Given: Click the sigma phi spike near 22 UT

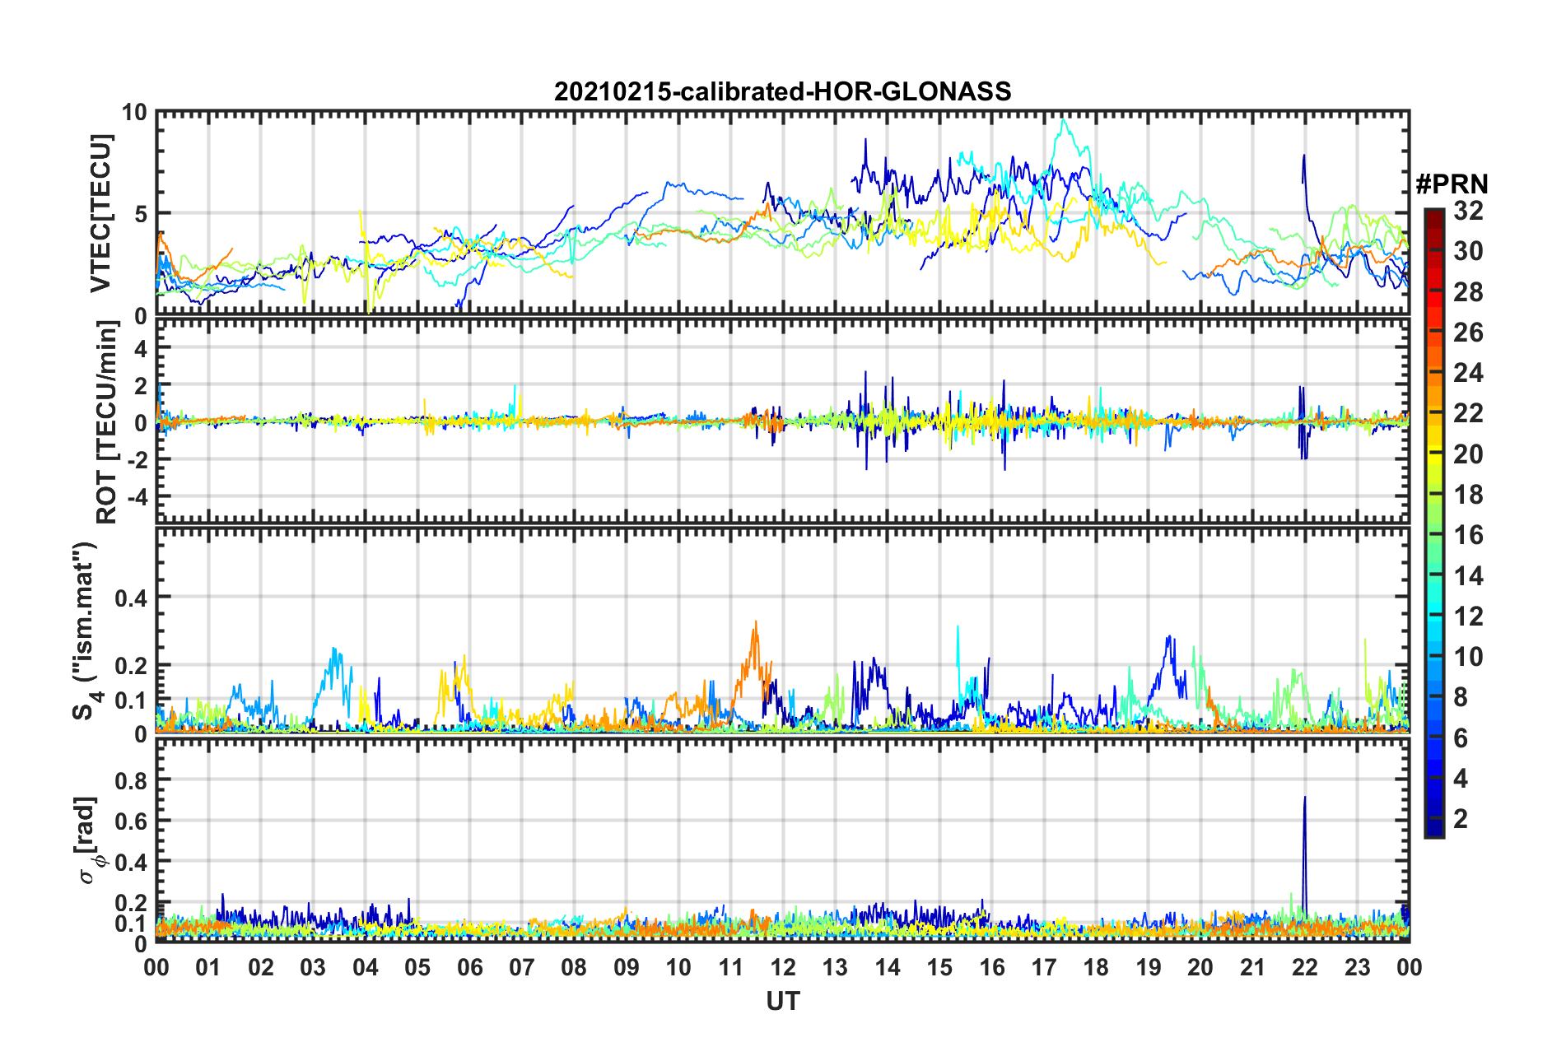Looking at the screenshot, I should (1304, 856).
